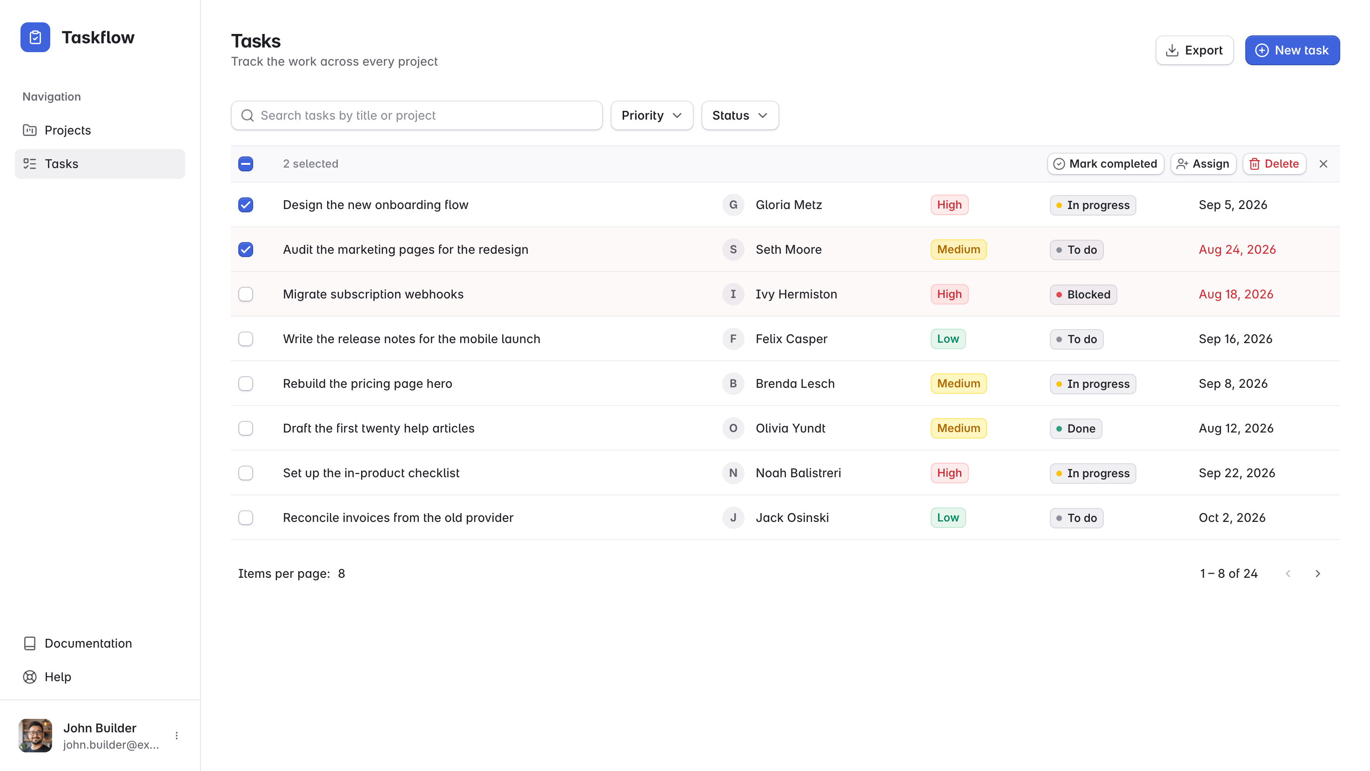Click Noah Balistreri avatar initial N
Image resolution: width=1370 pixels, height=771 pixels.
pos(733,473)
